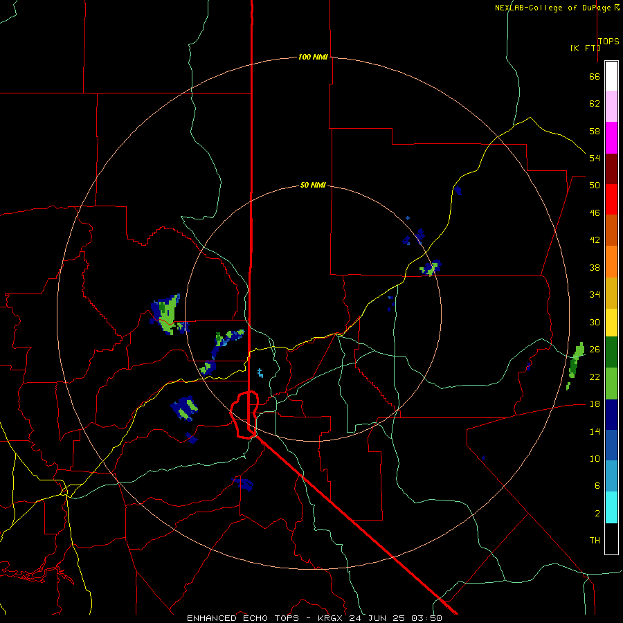This screenshot has width=623, height=623.
Task: Click the yellow 30 kft legend swatch
Action: coord(611,323)
